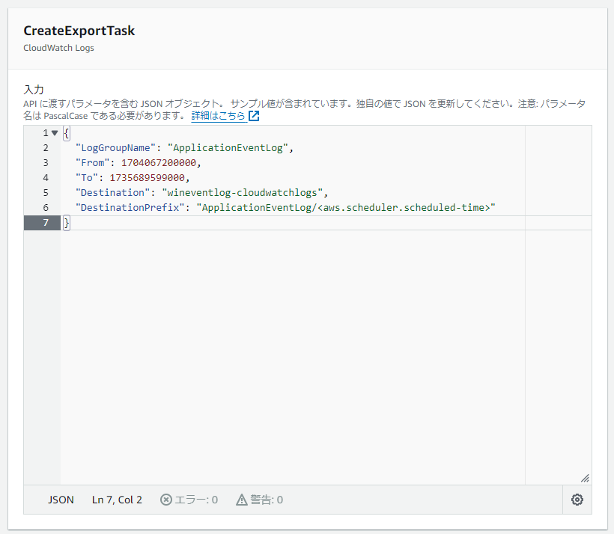The height and width of the screenshot is (534, 614).
Task: Click the JSON language label in the status bar
Action: [61, 500]
